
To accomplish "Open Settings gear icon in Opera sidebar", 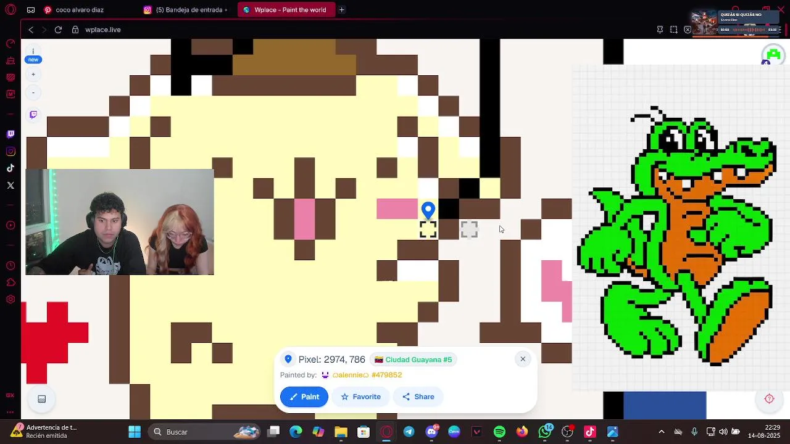I will tap(10, 299).
